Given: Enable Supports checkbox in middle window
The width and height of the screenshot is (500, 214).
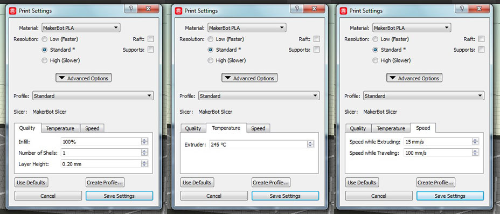Looking at the screenshot, I should coord(316,50).
